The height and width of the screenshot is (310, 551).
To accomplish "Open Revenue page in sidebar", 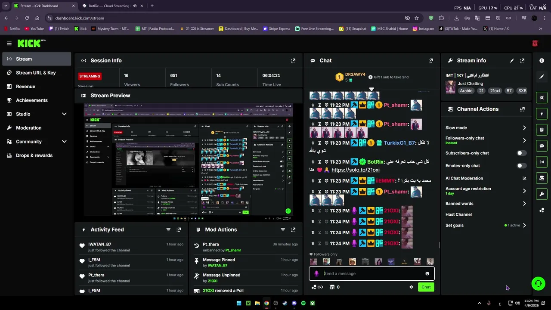I will [37, 87].
